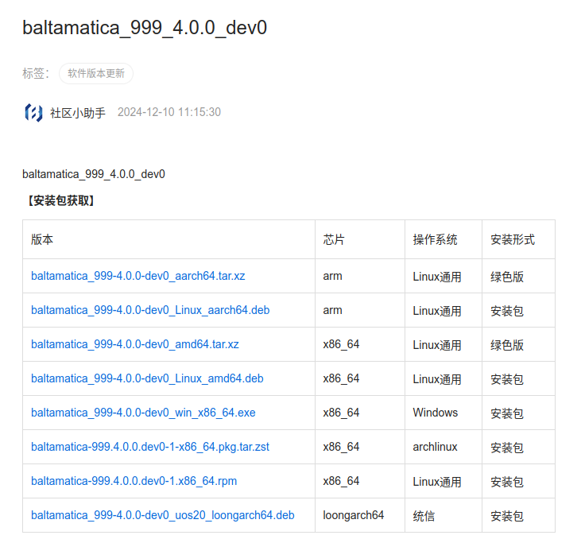
Task: Click the page title baltamatica_999_4.0.0_dev0
Action: (x=145, y=28)
